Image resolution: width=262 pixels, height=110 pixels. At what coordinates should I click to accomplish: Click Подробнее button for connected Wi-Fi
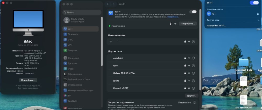click(188, 24)
